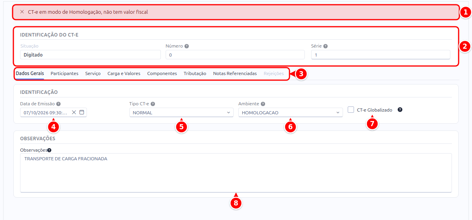Open the Tipo CT-e dropdown showing NORMAL
Image resolution: width=472 pixels, height=220 pixels.
click(x=181, y=113)
